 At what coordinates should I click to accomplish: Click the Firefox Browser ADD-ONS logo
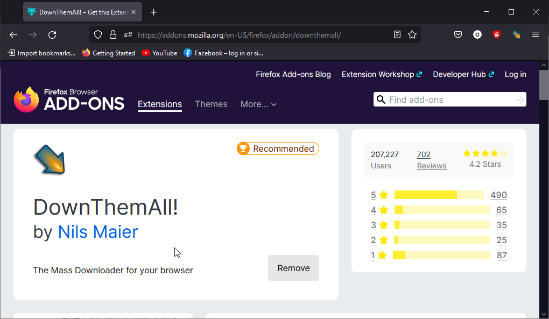(x=69, y=100)
